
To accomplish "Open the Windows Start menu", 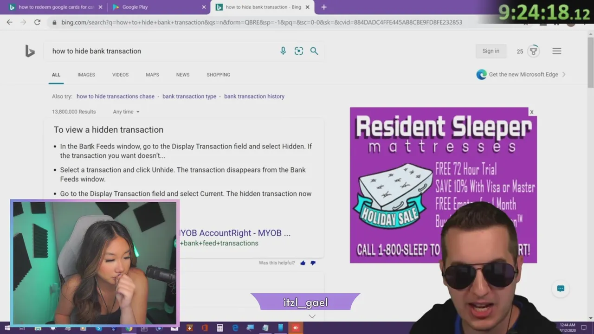I will point(7,328).
